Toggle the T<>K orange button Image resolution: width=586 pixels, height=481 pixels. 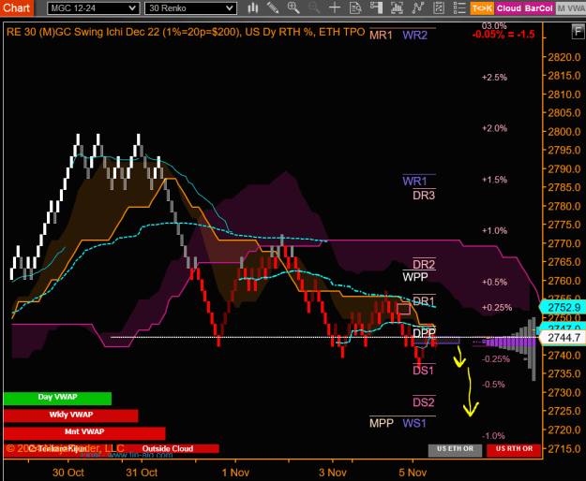click(x=482, y=8)
